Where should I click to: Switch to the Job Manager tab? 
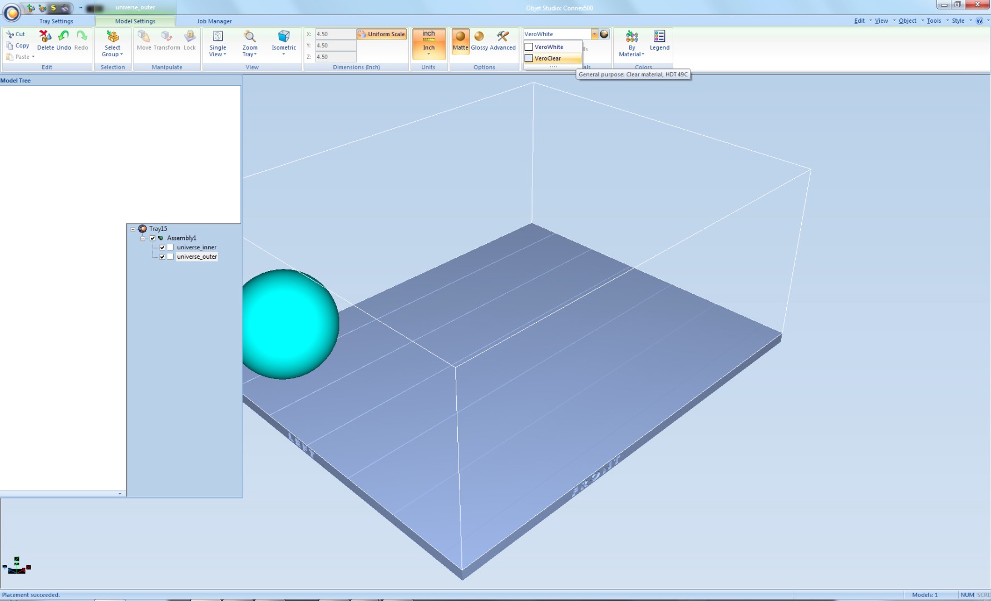(214, 21)
